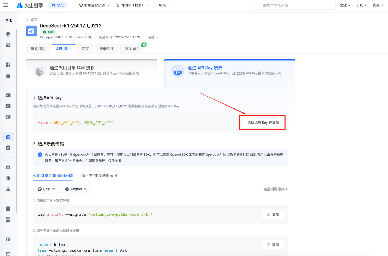
Task: Open the 中文 language dropdown
Action: pyautogui.click(x=165, y=5)
